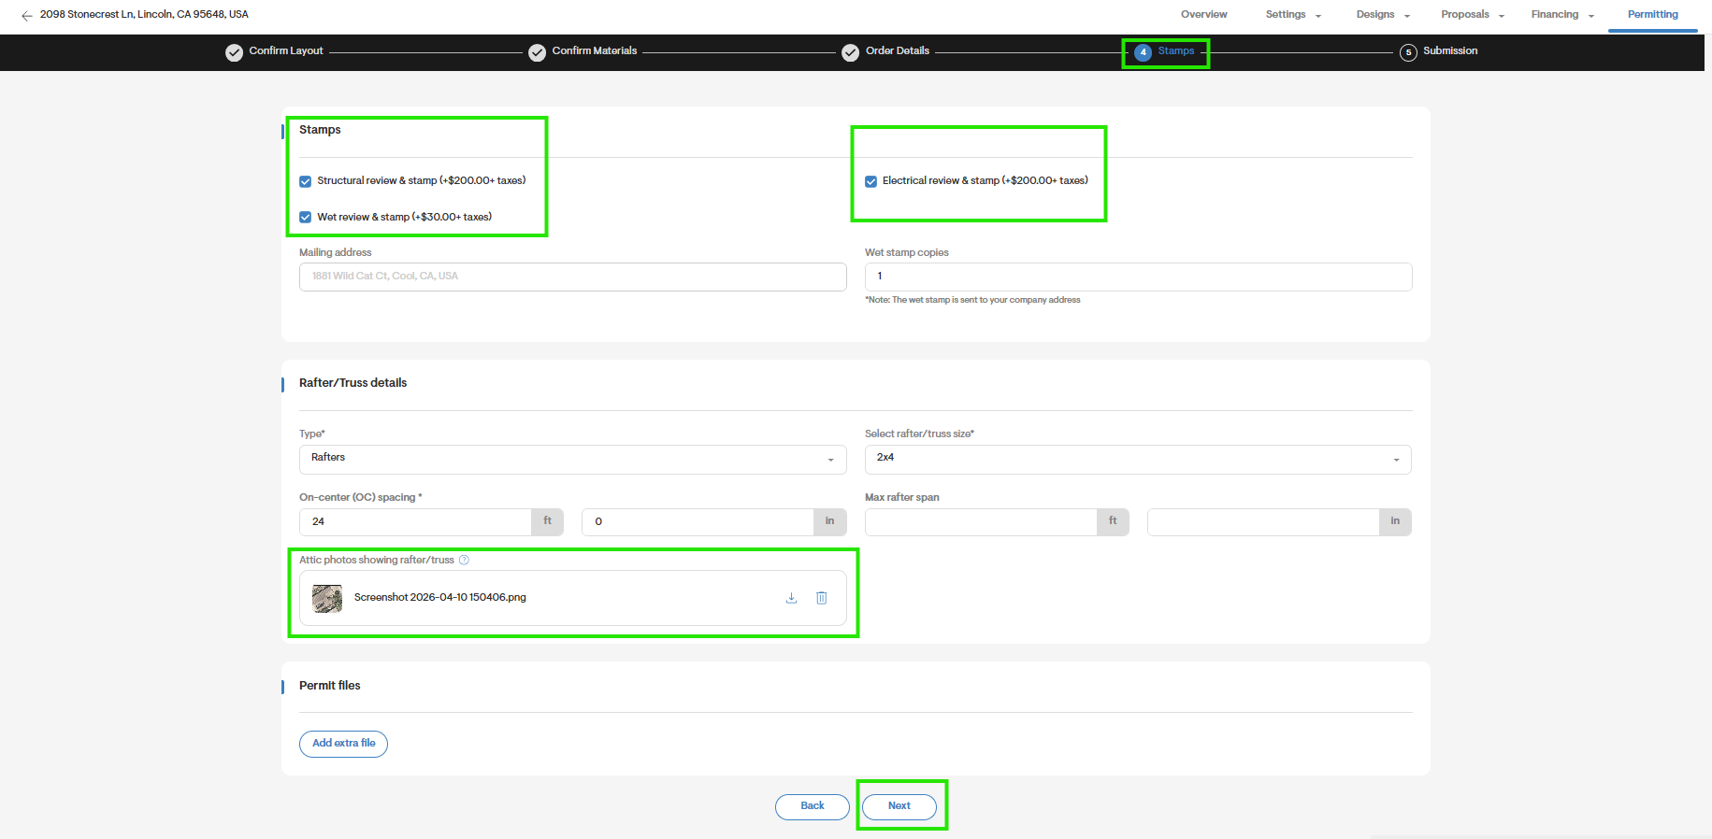This screenshot has width=1712, height=839.
Task: Click the Submission step number 5 circle
Action: point(1408,52)
